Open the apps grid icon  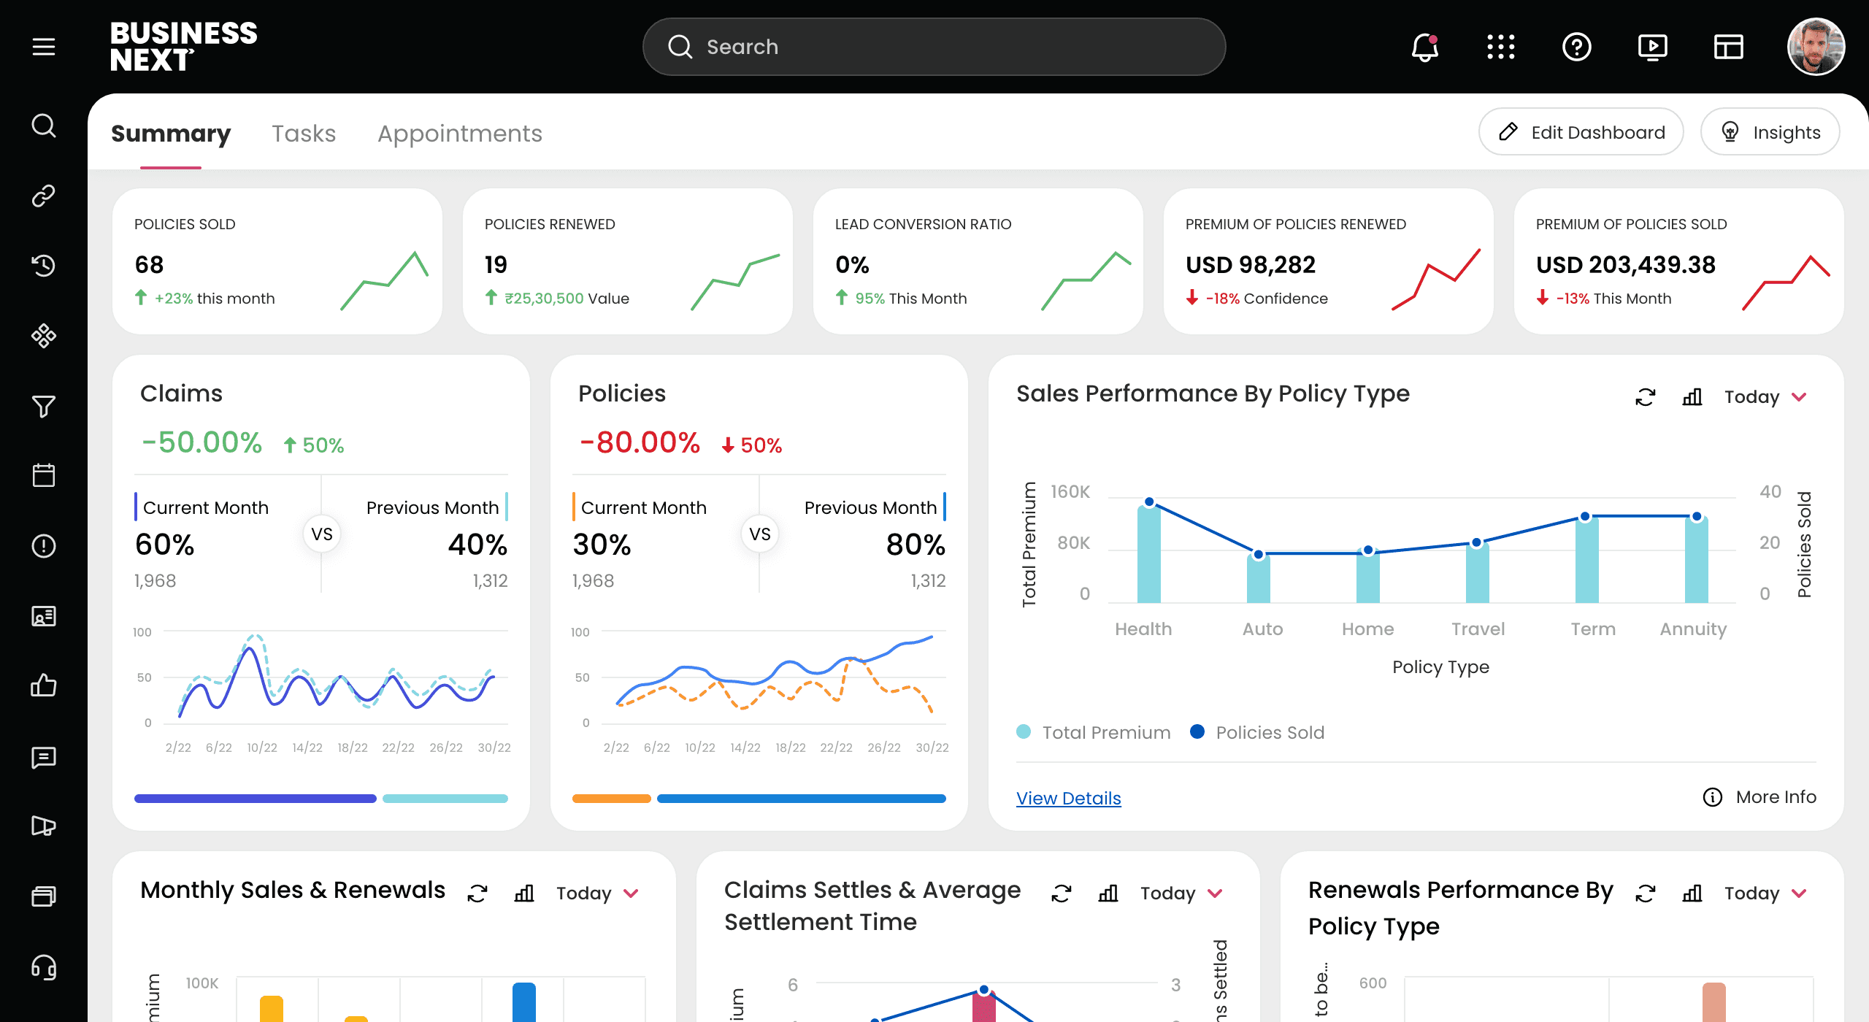(1500, 47)
